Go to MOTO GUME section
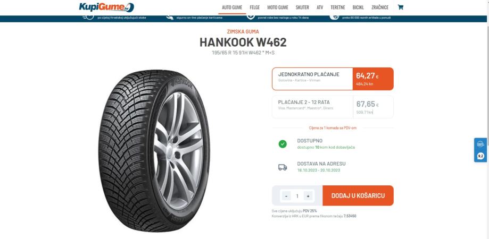 (278, 7)
